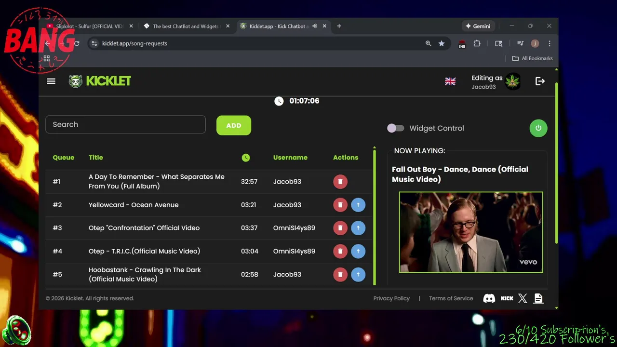
Task: Click the green power button
Action: [538, 128]
